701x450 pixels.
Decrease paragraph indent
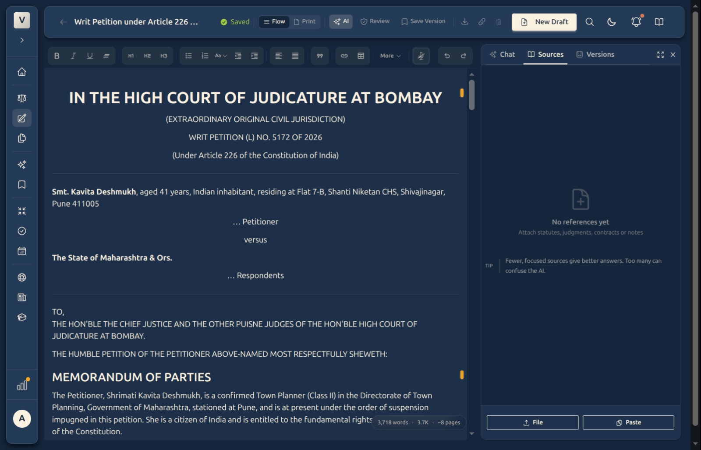[x=238, y=56]
